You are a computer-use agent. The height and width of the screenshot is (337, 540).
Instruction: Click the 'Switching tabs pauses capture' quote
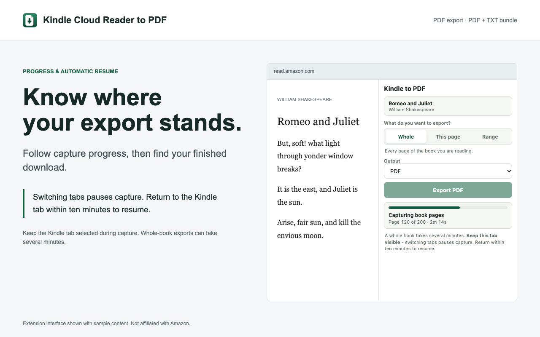[x=125, y=203]
